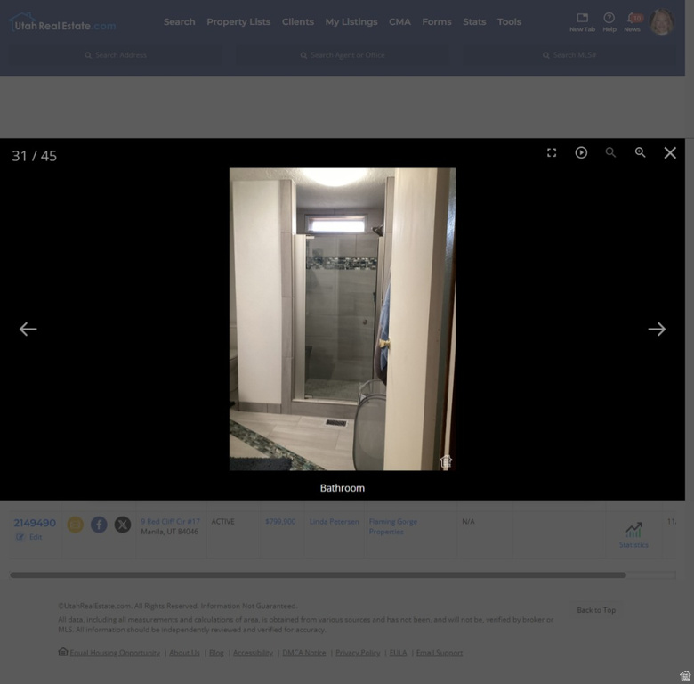Click the Back to Top button
694x684 pixels.
tap(595, 610)
